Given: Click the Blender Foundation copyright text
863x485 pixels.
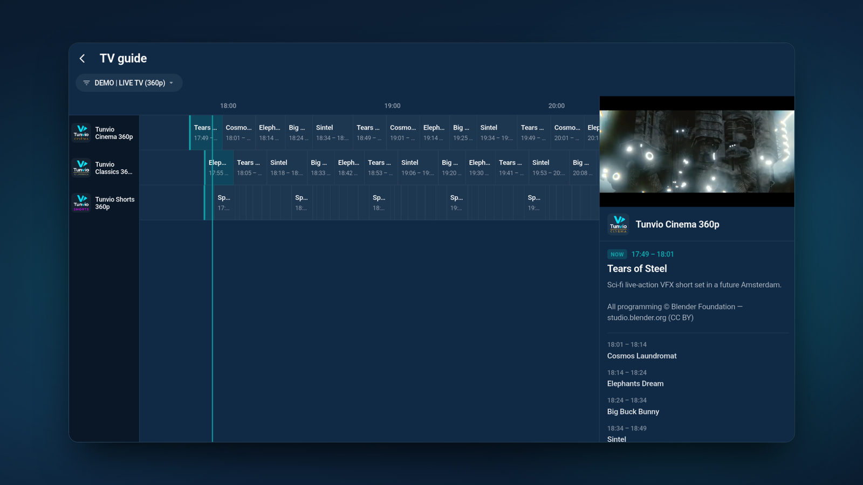Looking at the screenshot, I should point(675,312).
